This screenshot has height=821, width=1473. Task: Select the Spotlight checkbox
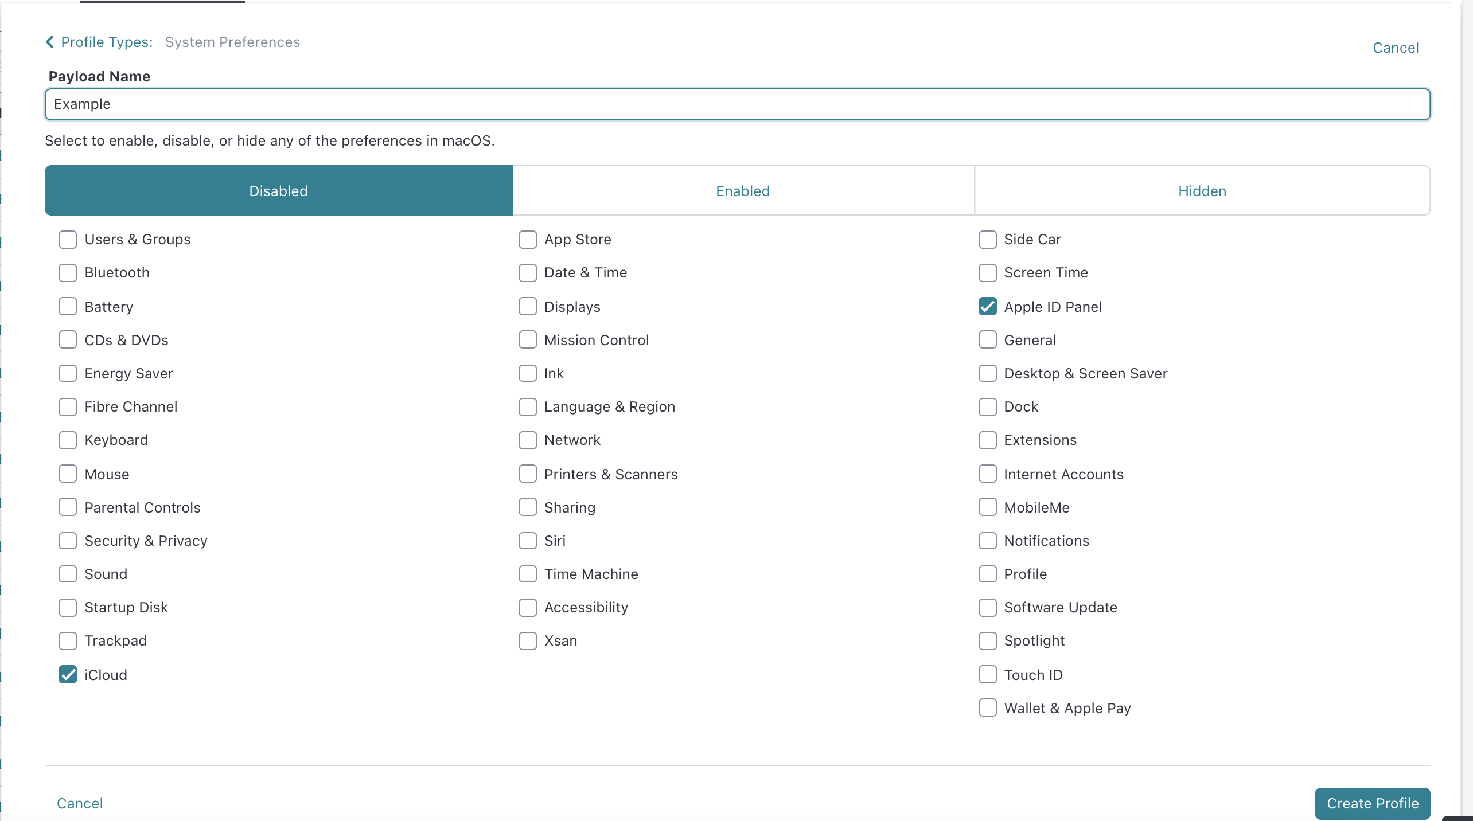(x=988, y=641)
